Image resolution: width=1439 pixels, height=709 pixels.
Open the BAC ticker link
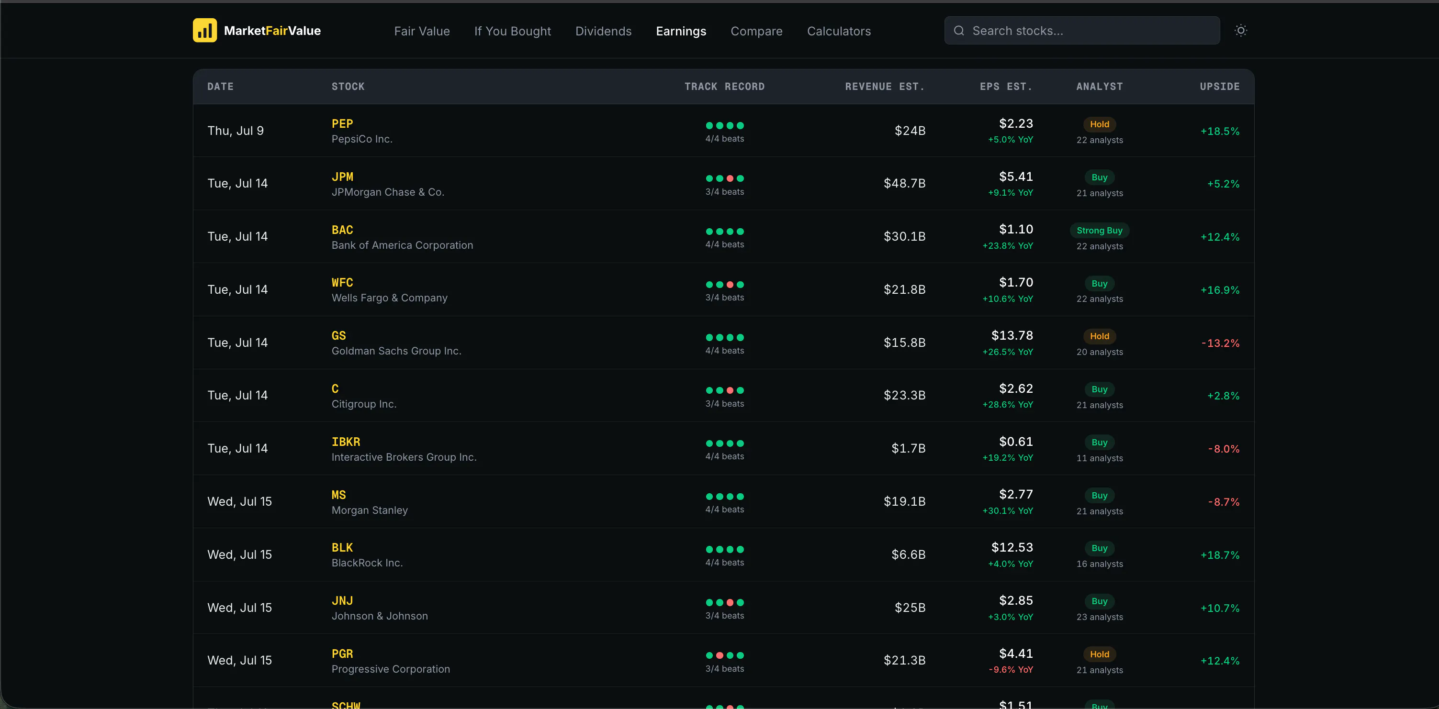click(342, 230)
